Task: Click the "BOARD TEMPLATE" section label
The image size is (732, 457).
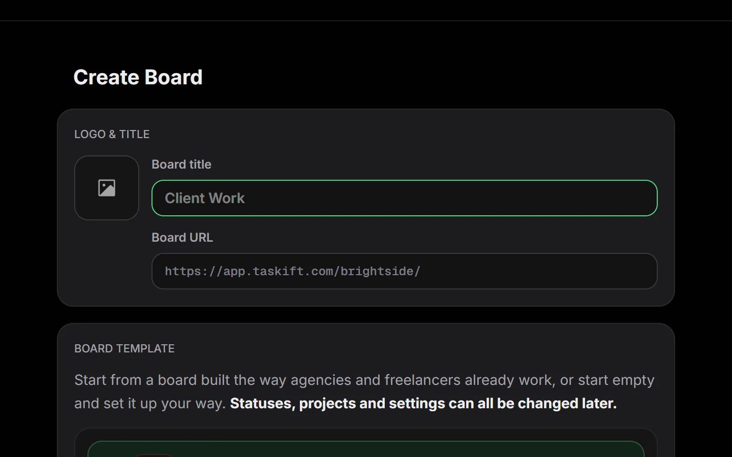Action: 124,349
